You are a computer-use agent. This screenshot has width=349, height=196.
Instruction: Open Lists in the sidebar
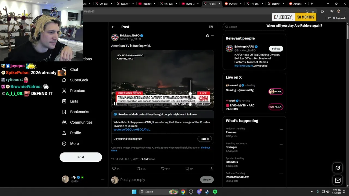click(70, 101)
